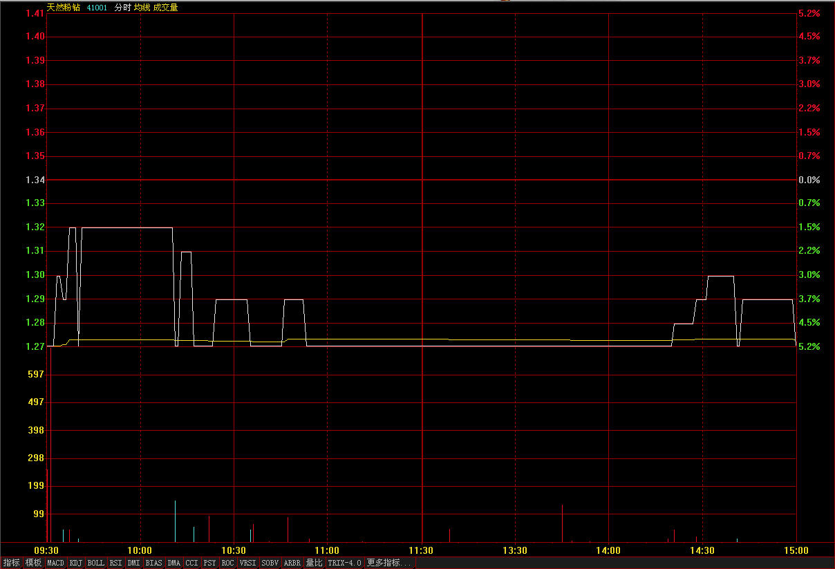Click the blue volume bar before 14:00

point(562,523)
